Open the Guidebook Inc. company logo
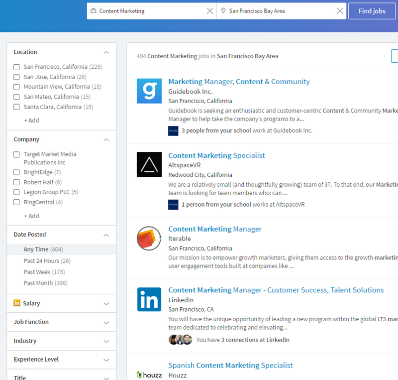Screen dimensions: 398x380 click(x=149, y=91)
